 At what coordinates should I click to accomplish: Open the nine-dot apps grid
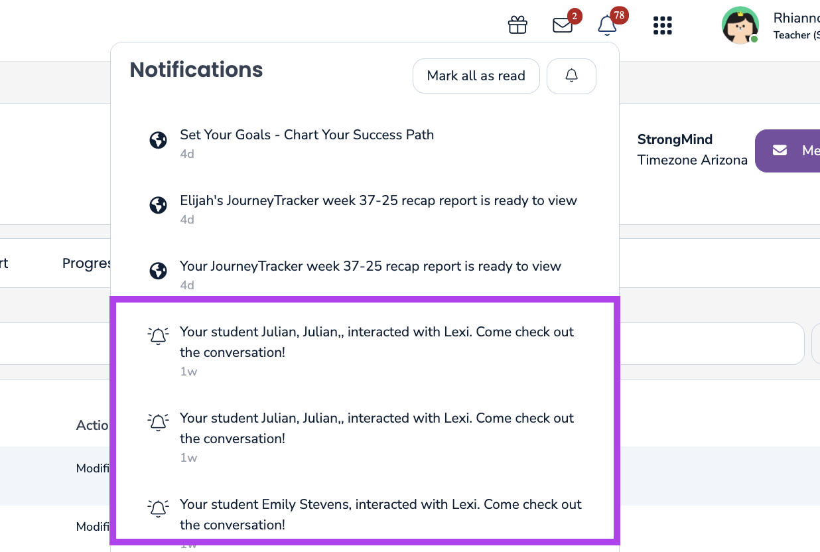(x=663, y=25)
